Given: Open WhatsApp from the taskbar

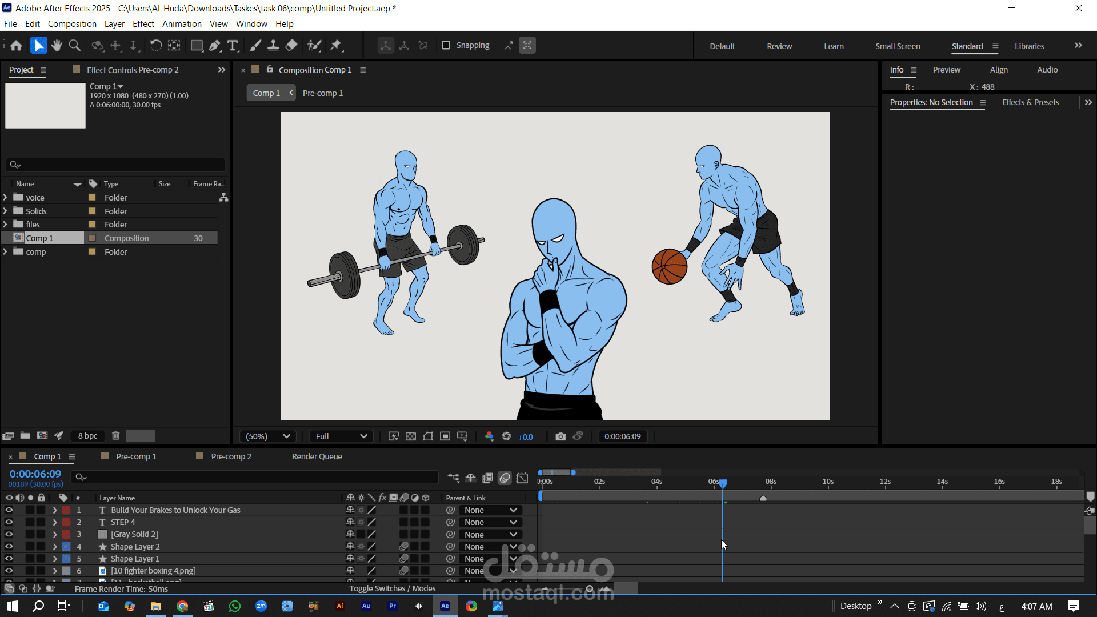Looking at the screenshot, I should 235,606.
